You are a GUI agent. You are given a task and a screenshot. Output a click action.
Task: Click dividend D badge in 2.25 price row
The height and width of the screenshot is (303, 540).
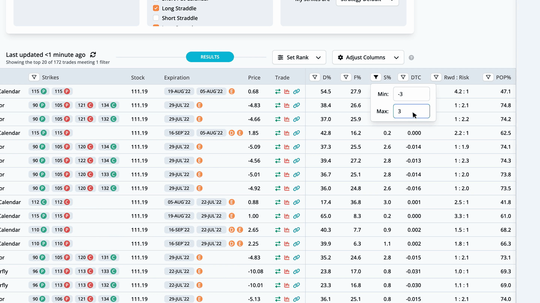[x=232, y=244]
